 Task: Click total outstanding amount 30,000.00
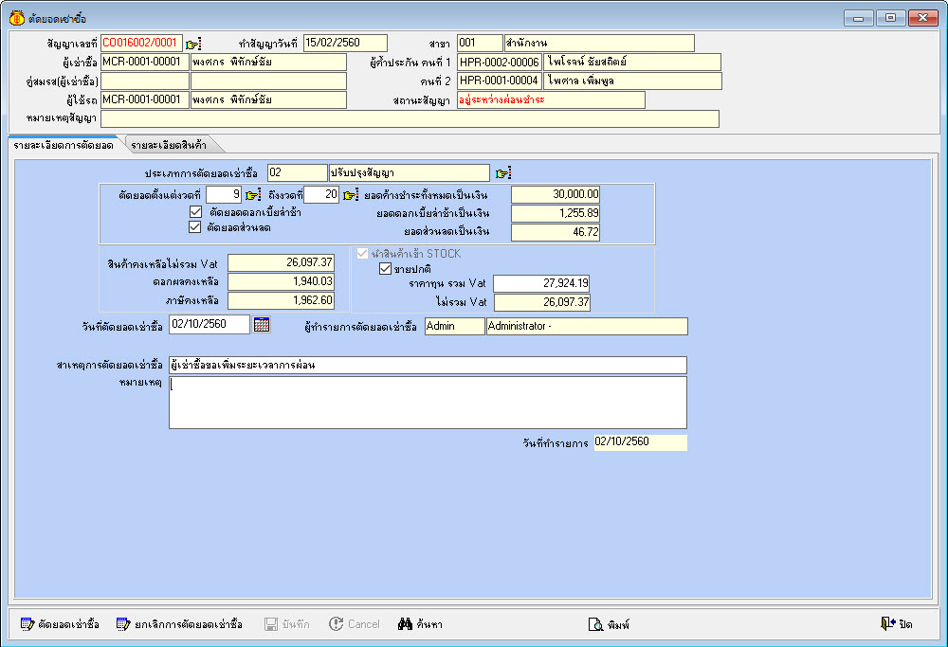point(555,194)
